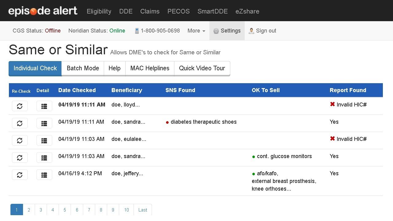Viewport: 393px width, 221px height.
Task: Open page 4 of results
Action: point(53,210)
